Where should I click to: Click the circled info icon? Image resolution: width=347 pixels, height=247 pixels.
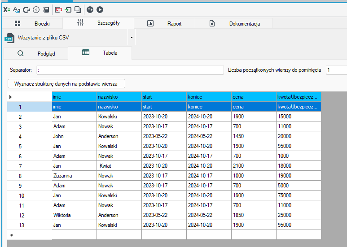(36, 10)
